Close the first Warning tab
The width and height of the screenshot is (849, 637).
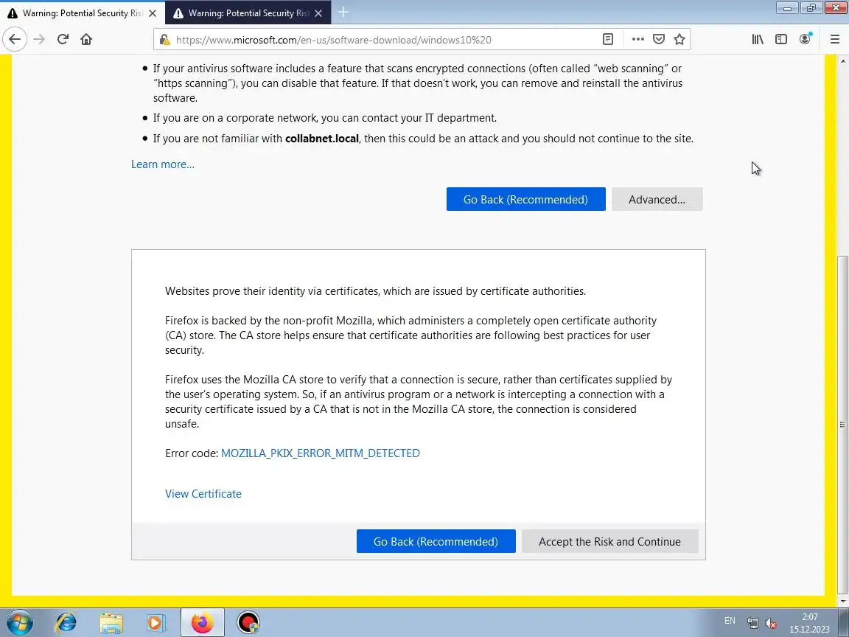(153, 13)
